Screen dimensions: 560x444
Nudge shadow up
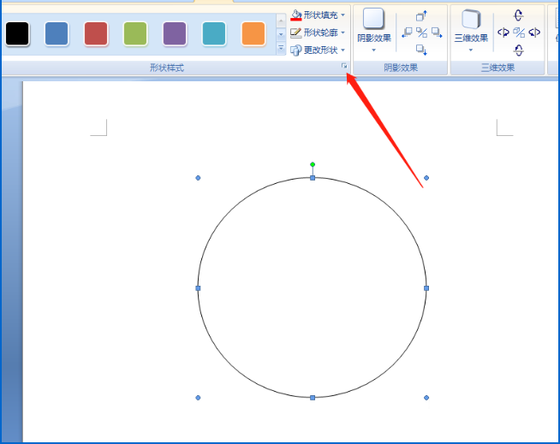click(x=421, y=16)
